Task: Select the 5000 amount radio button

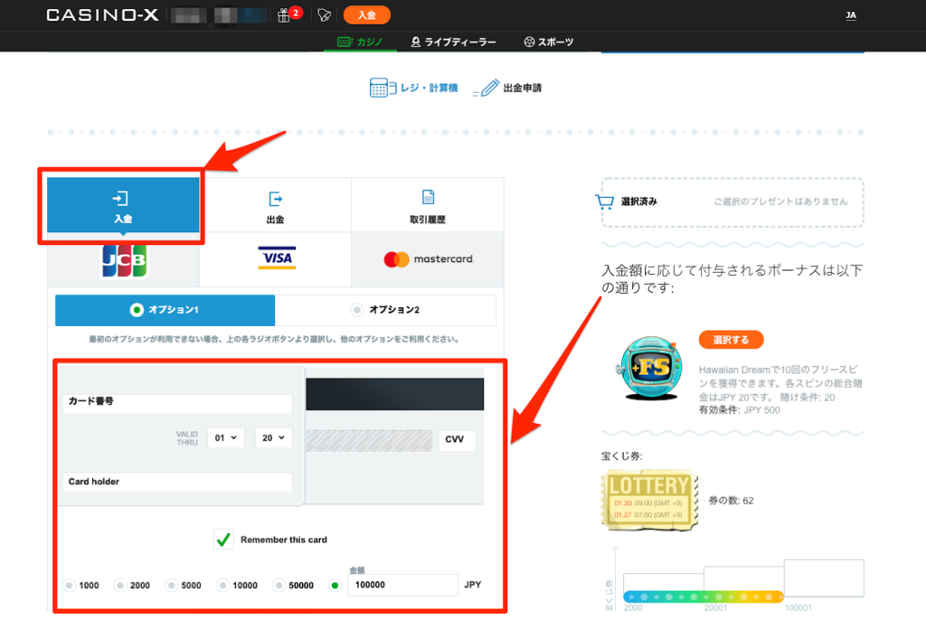Action: click(171, 586)
